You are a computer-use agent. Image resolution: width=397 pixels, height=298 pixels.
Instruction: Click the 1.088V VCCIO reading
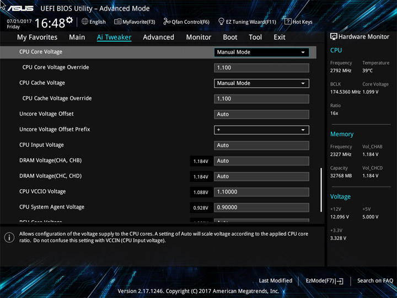201,193
